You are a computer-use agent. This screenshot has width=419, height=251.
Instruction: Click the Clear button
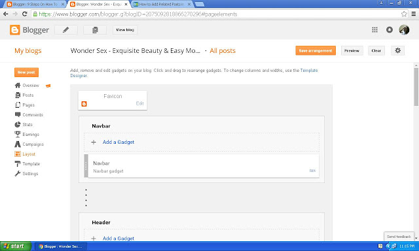coord(376,50)
